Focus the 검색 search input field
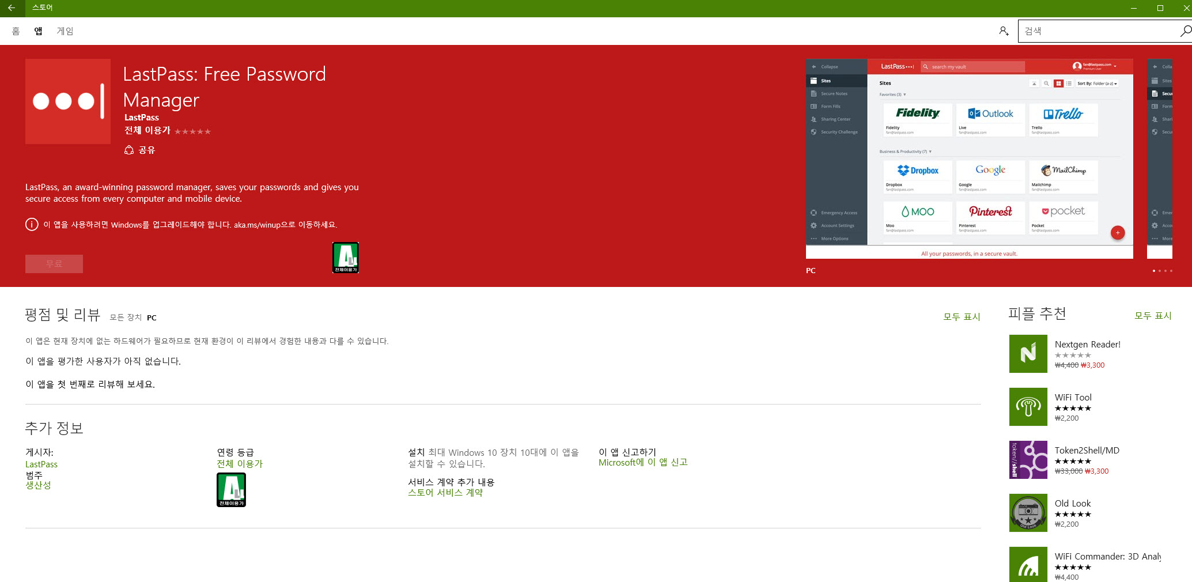 pyautogui.click(x=1099, y=31)
